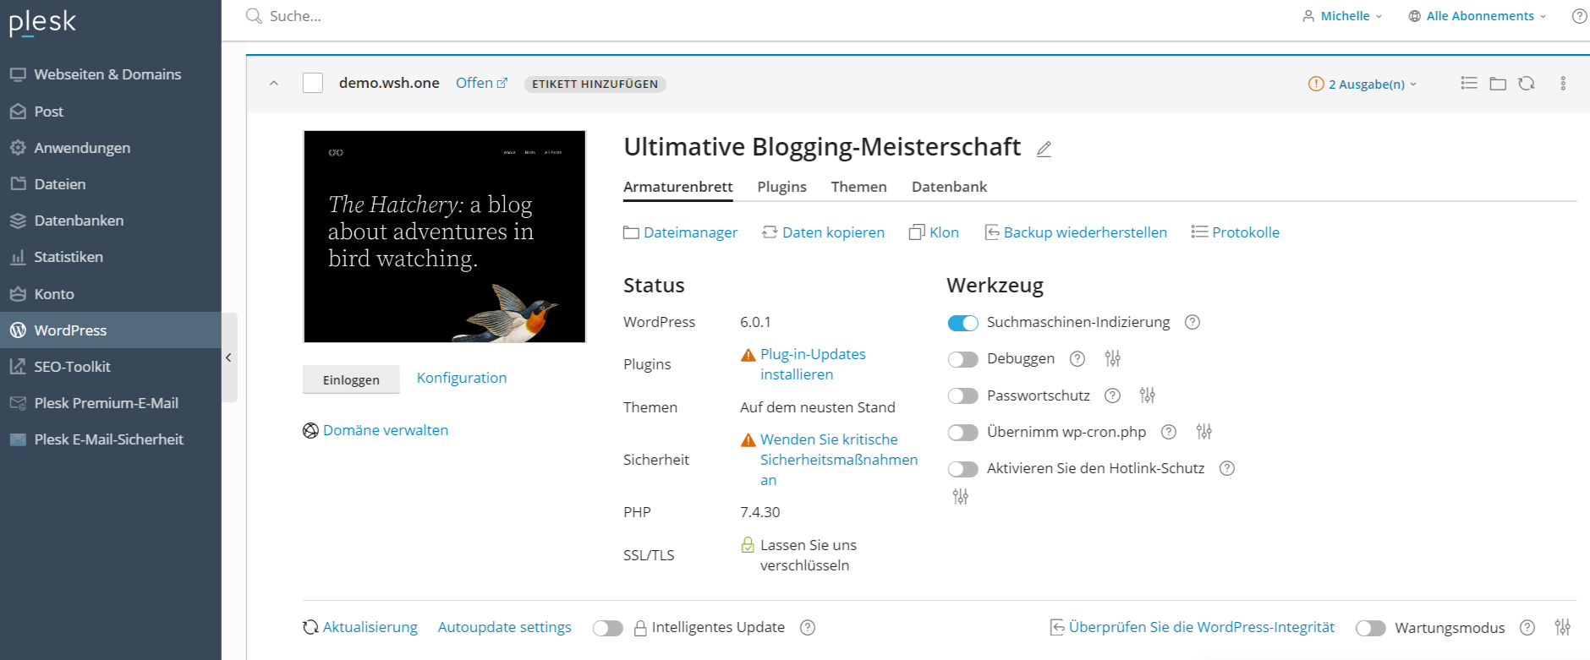
Task: Collapse the demo.wsh.one site card
Action: [x=274, y=84]
